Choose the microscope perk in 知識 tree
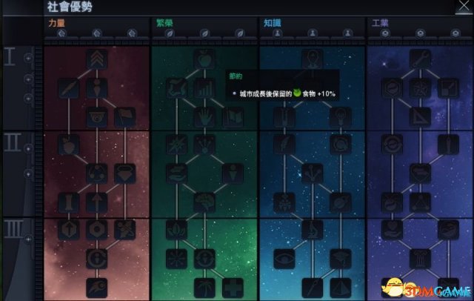474x301 pixels. coord(313,230)
